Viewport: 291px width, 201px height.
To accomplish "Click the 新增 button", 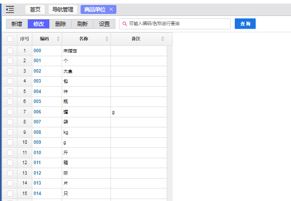I will coord(17,24).
